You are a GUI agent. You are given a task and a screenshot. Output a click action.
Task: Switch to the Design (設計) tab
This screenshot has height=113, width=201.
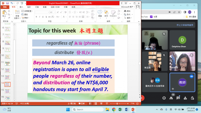click(x=29, y=7)
